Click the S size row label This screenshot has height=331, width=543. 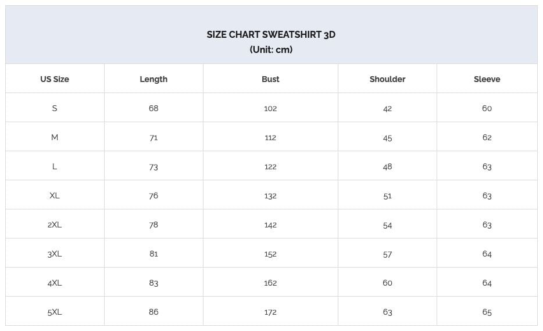click(x=55, y=108)
